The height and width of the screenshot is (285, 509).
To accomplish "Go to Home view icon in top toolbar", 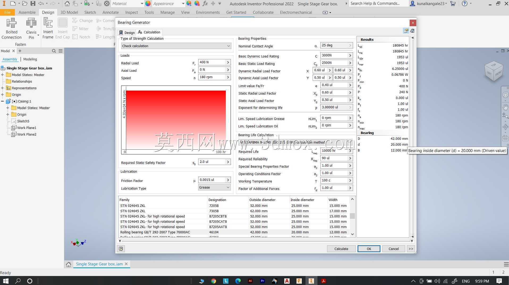I will [x=67, y=3].
